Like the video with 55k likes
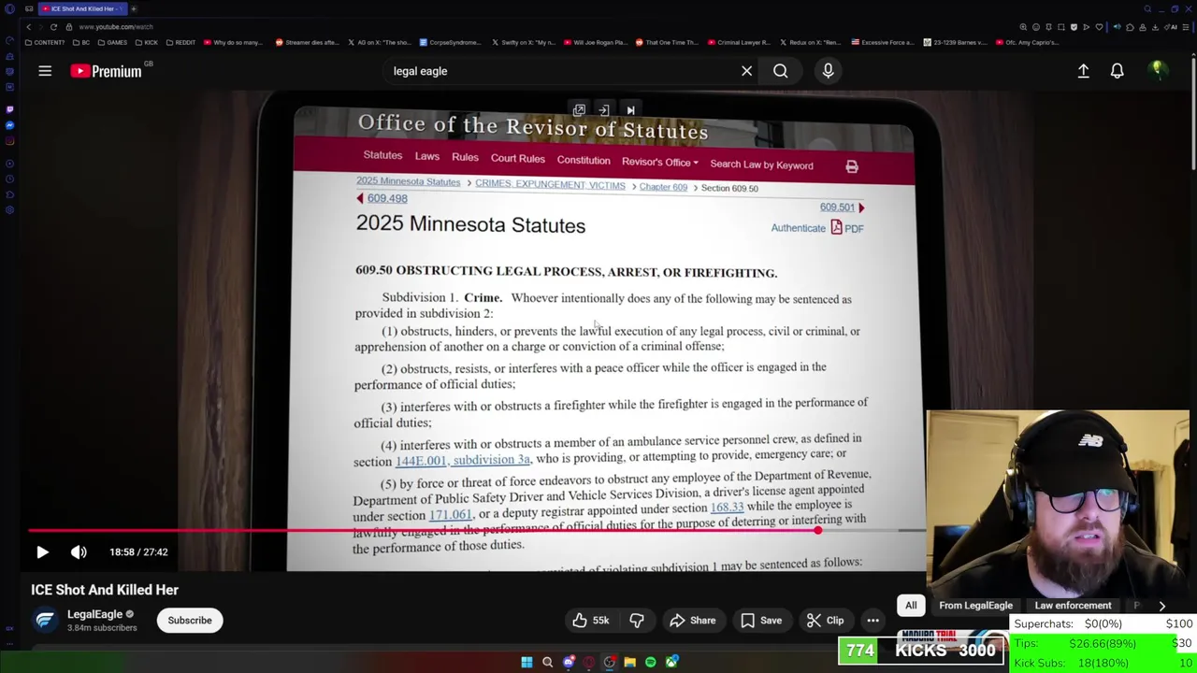 (590, 621)
